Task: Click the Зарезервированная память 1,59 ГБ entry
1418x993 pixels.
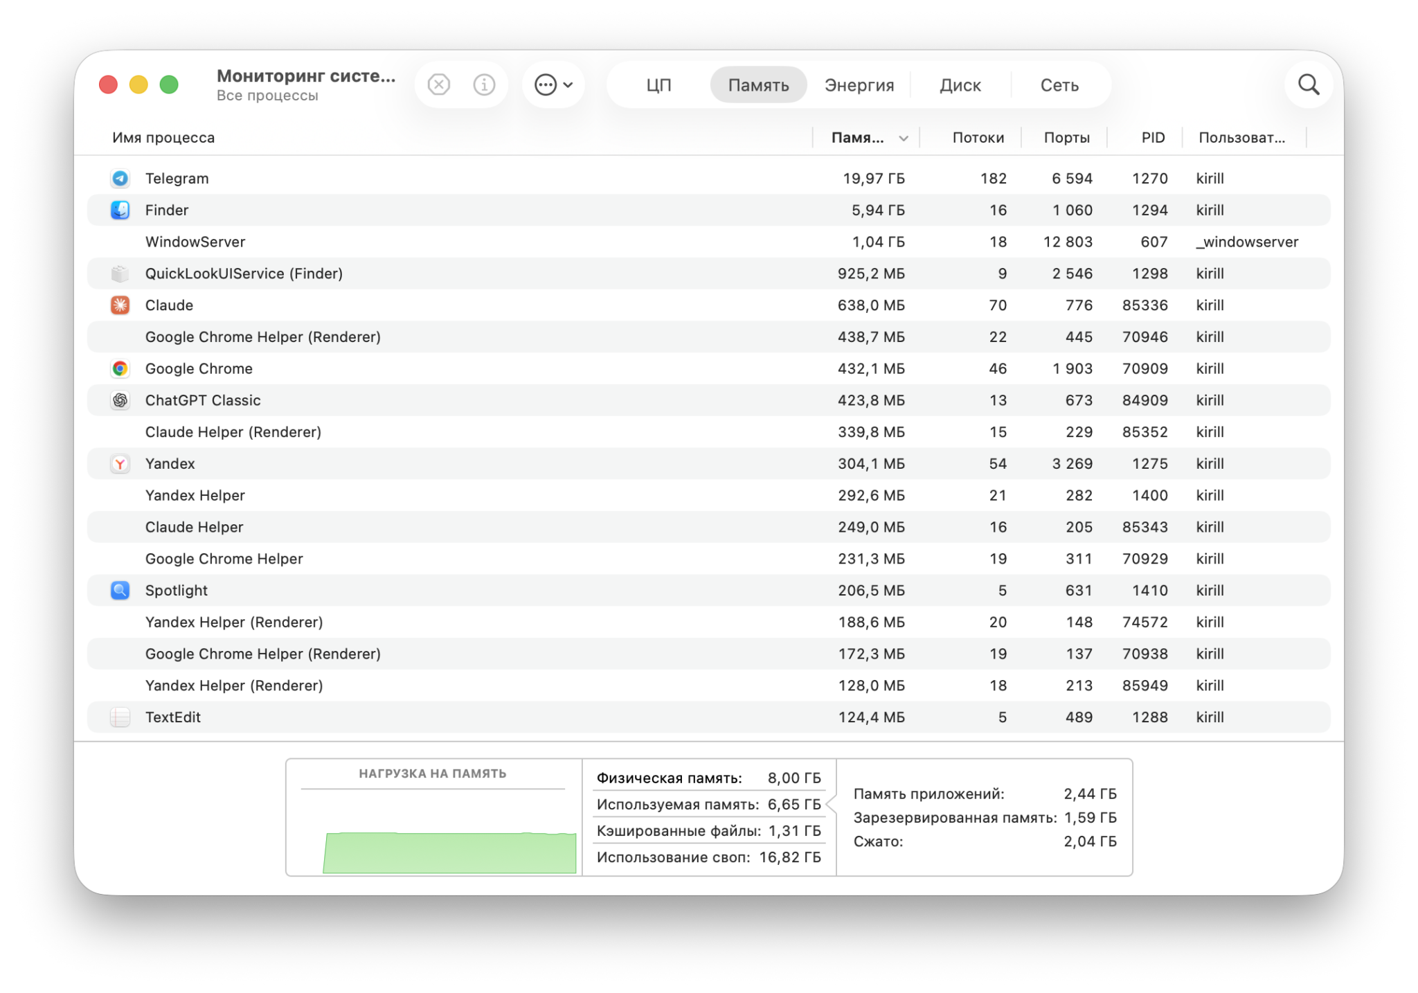Action: (x=985, y=818)
